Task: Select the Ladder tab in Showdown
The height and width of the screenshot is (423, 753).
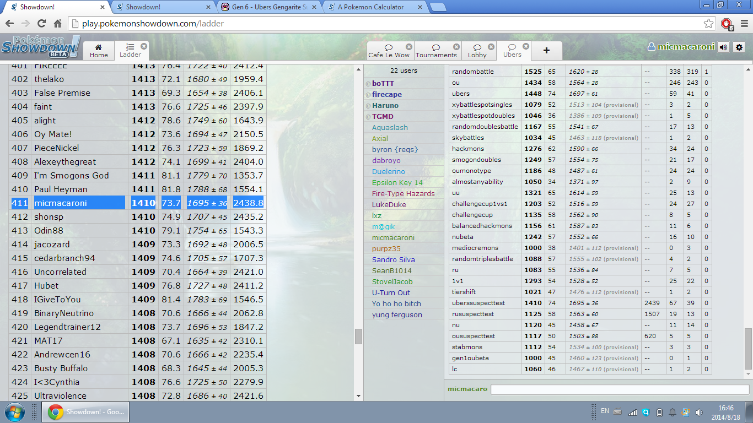Action: 131,50
